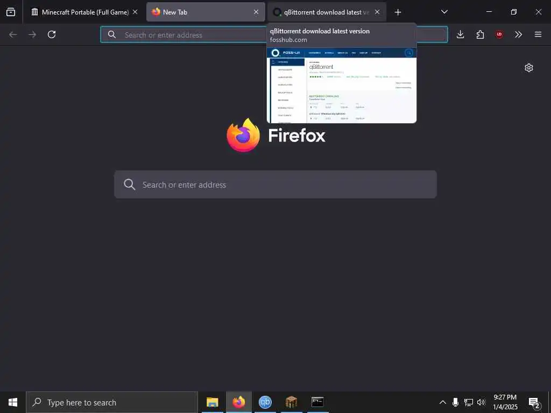The width and height of the screenshot is (551, 413).
Task: Open qBittorrent from the taskbar
Action: 265,402
